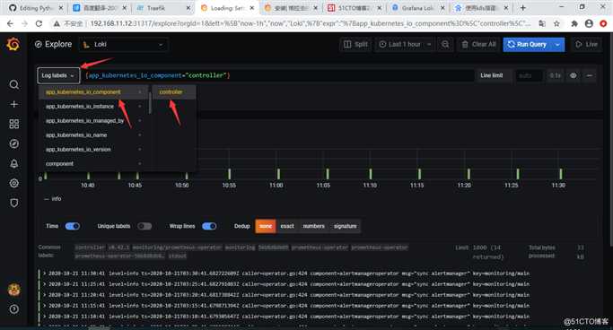Reload the page with refresh icon

tap(39, 24)
